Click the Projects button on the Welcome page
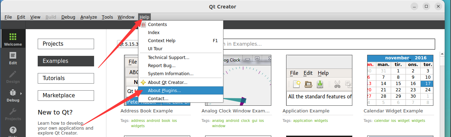Viewport: 451px width, 137px height. pyautogui.click(x=66, y=44)
